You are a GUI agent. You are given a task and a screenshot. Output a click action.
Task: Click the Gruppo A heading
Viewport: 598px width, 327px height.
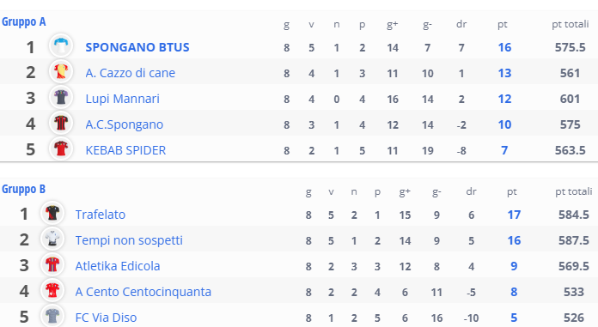pyautogui.click(x=24, y=21)
